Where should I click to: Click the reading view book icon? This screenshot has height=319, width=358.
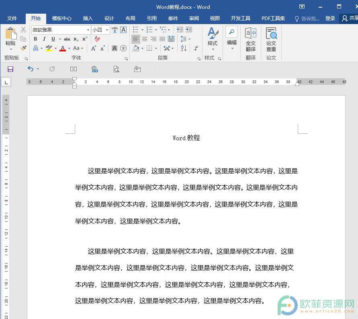73,69
